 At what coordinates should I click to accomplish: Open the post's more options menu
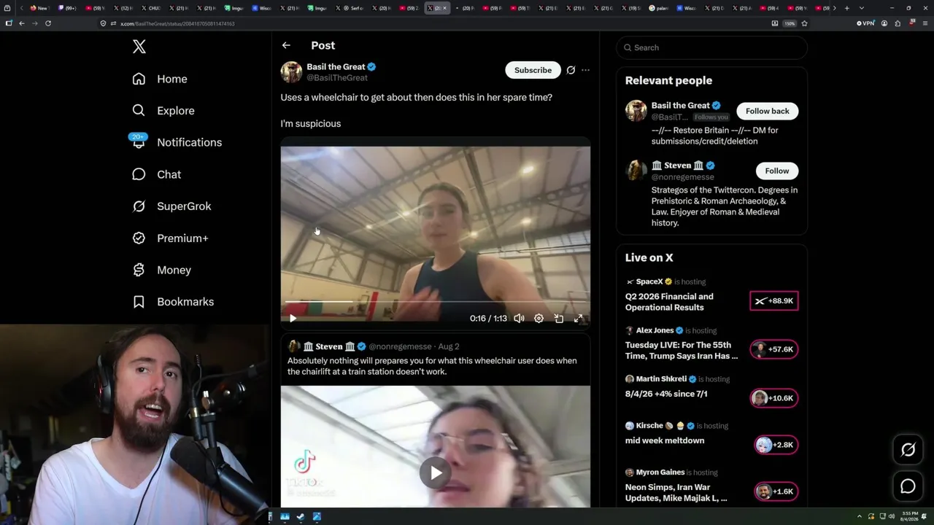[585, 70]
